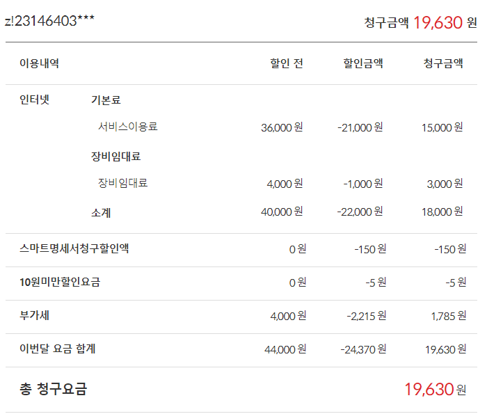Select the 이용내역 column header
Screen dimensions: 487x414
[x=39, y=63]
